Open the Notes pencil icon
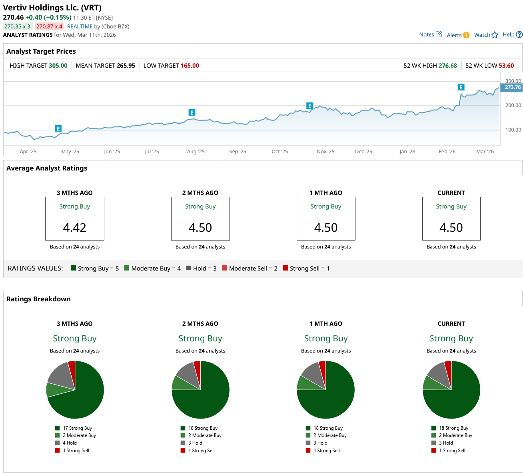The width and height of the screenshot is (523, 473). (x=439, y=34)
